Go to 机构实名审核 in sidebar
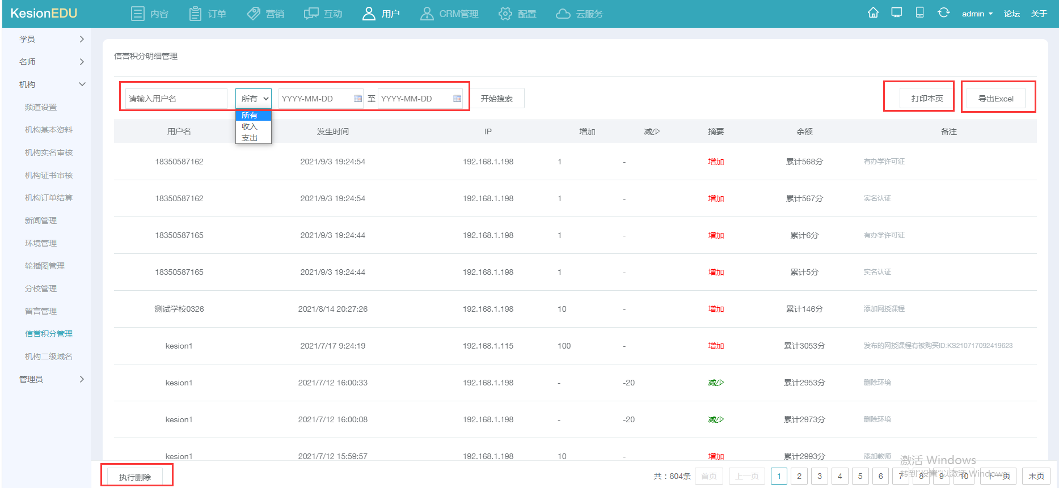Screen dimensions: 1059x488 49,152
